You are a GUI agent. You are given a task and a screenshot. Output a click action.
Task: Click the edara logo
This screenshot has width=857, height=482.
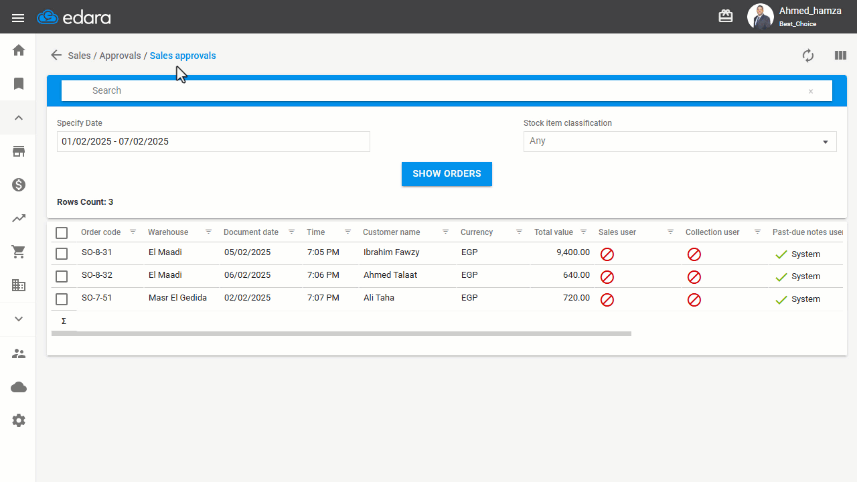[74, 17]
